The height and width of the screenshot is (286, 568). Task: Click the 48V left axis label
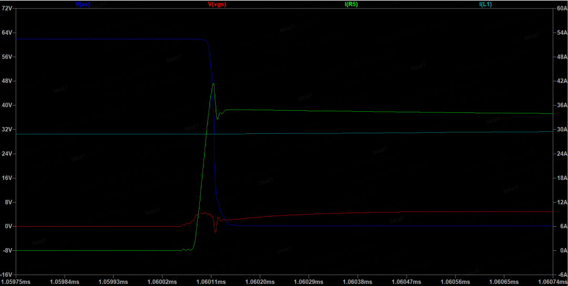(x=7, y=81)
